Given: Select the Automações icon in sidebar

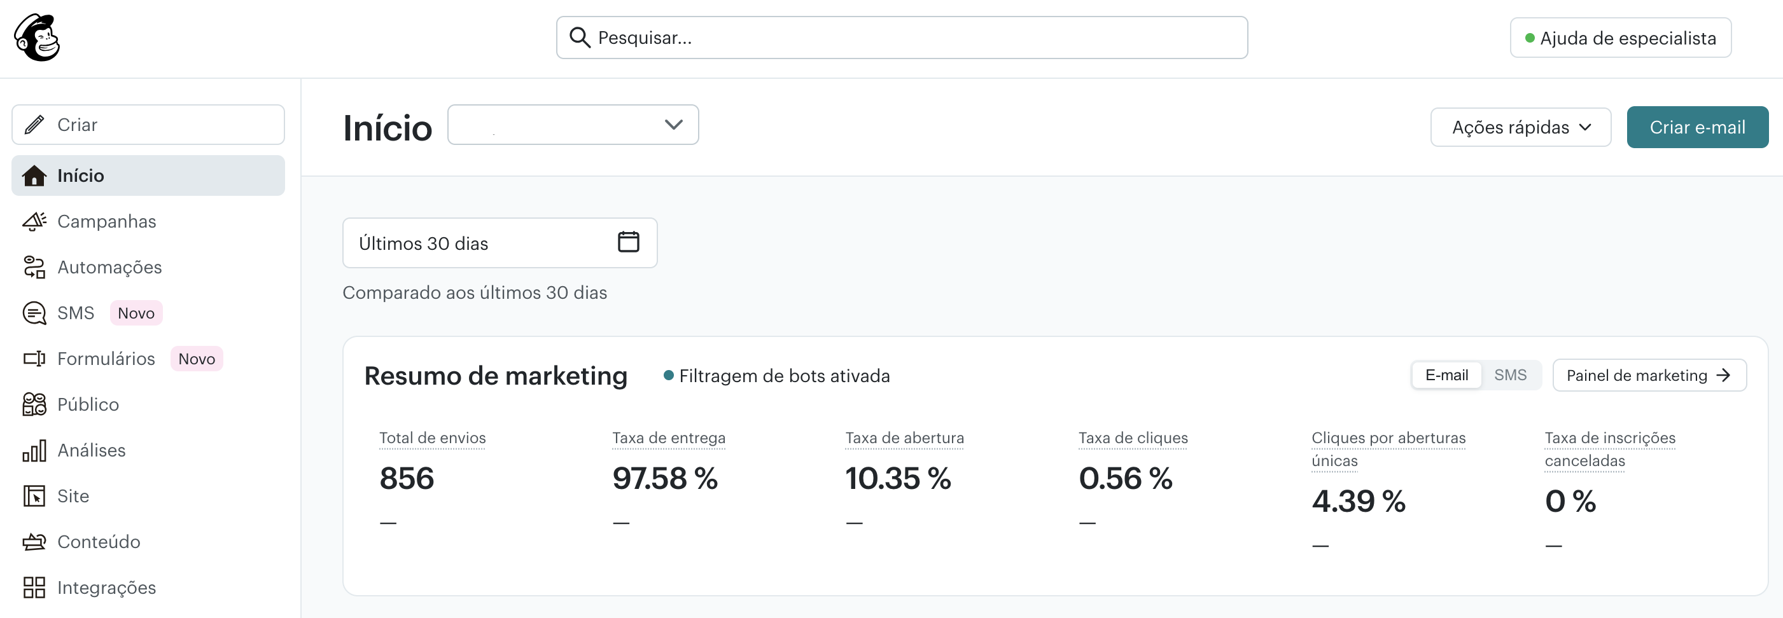Looking at the screenshot, I should (x=34, y=267).
